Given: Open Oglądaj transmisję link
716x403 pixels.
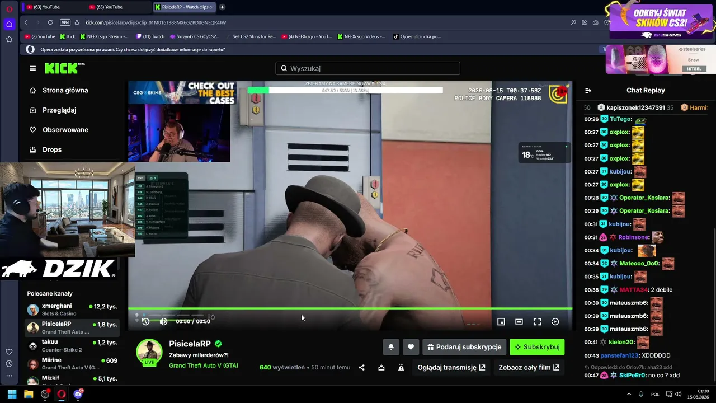Looking at the screenshot, I should (x=451, y=368).
